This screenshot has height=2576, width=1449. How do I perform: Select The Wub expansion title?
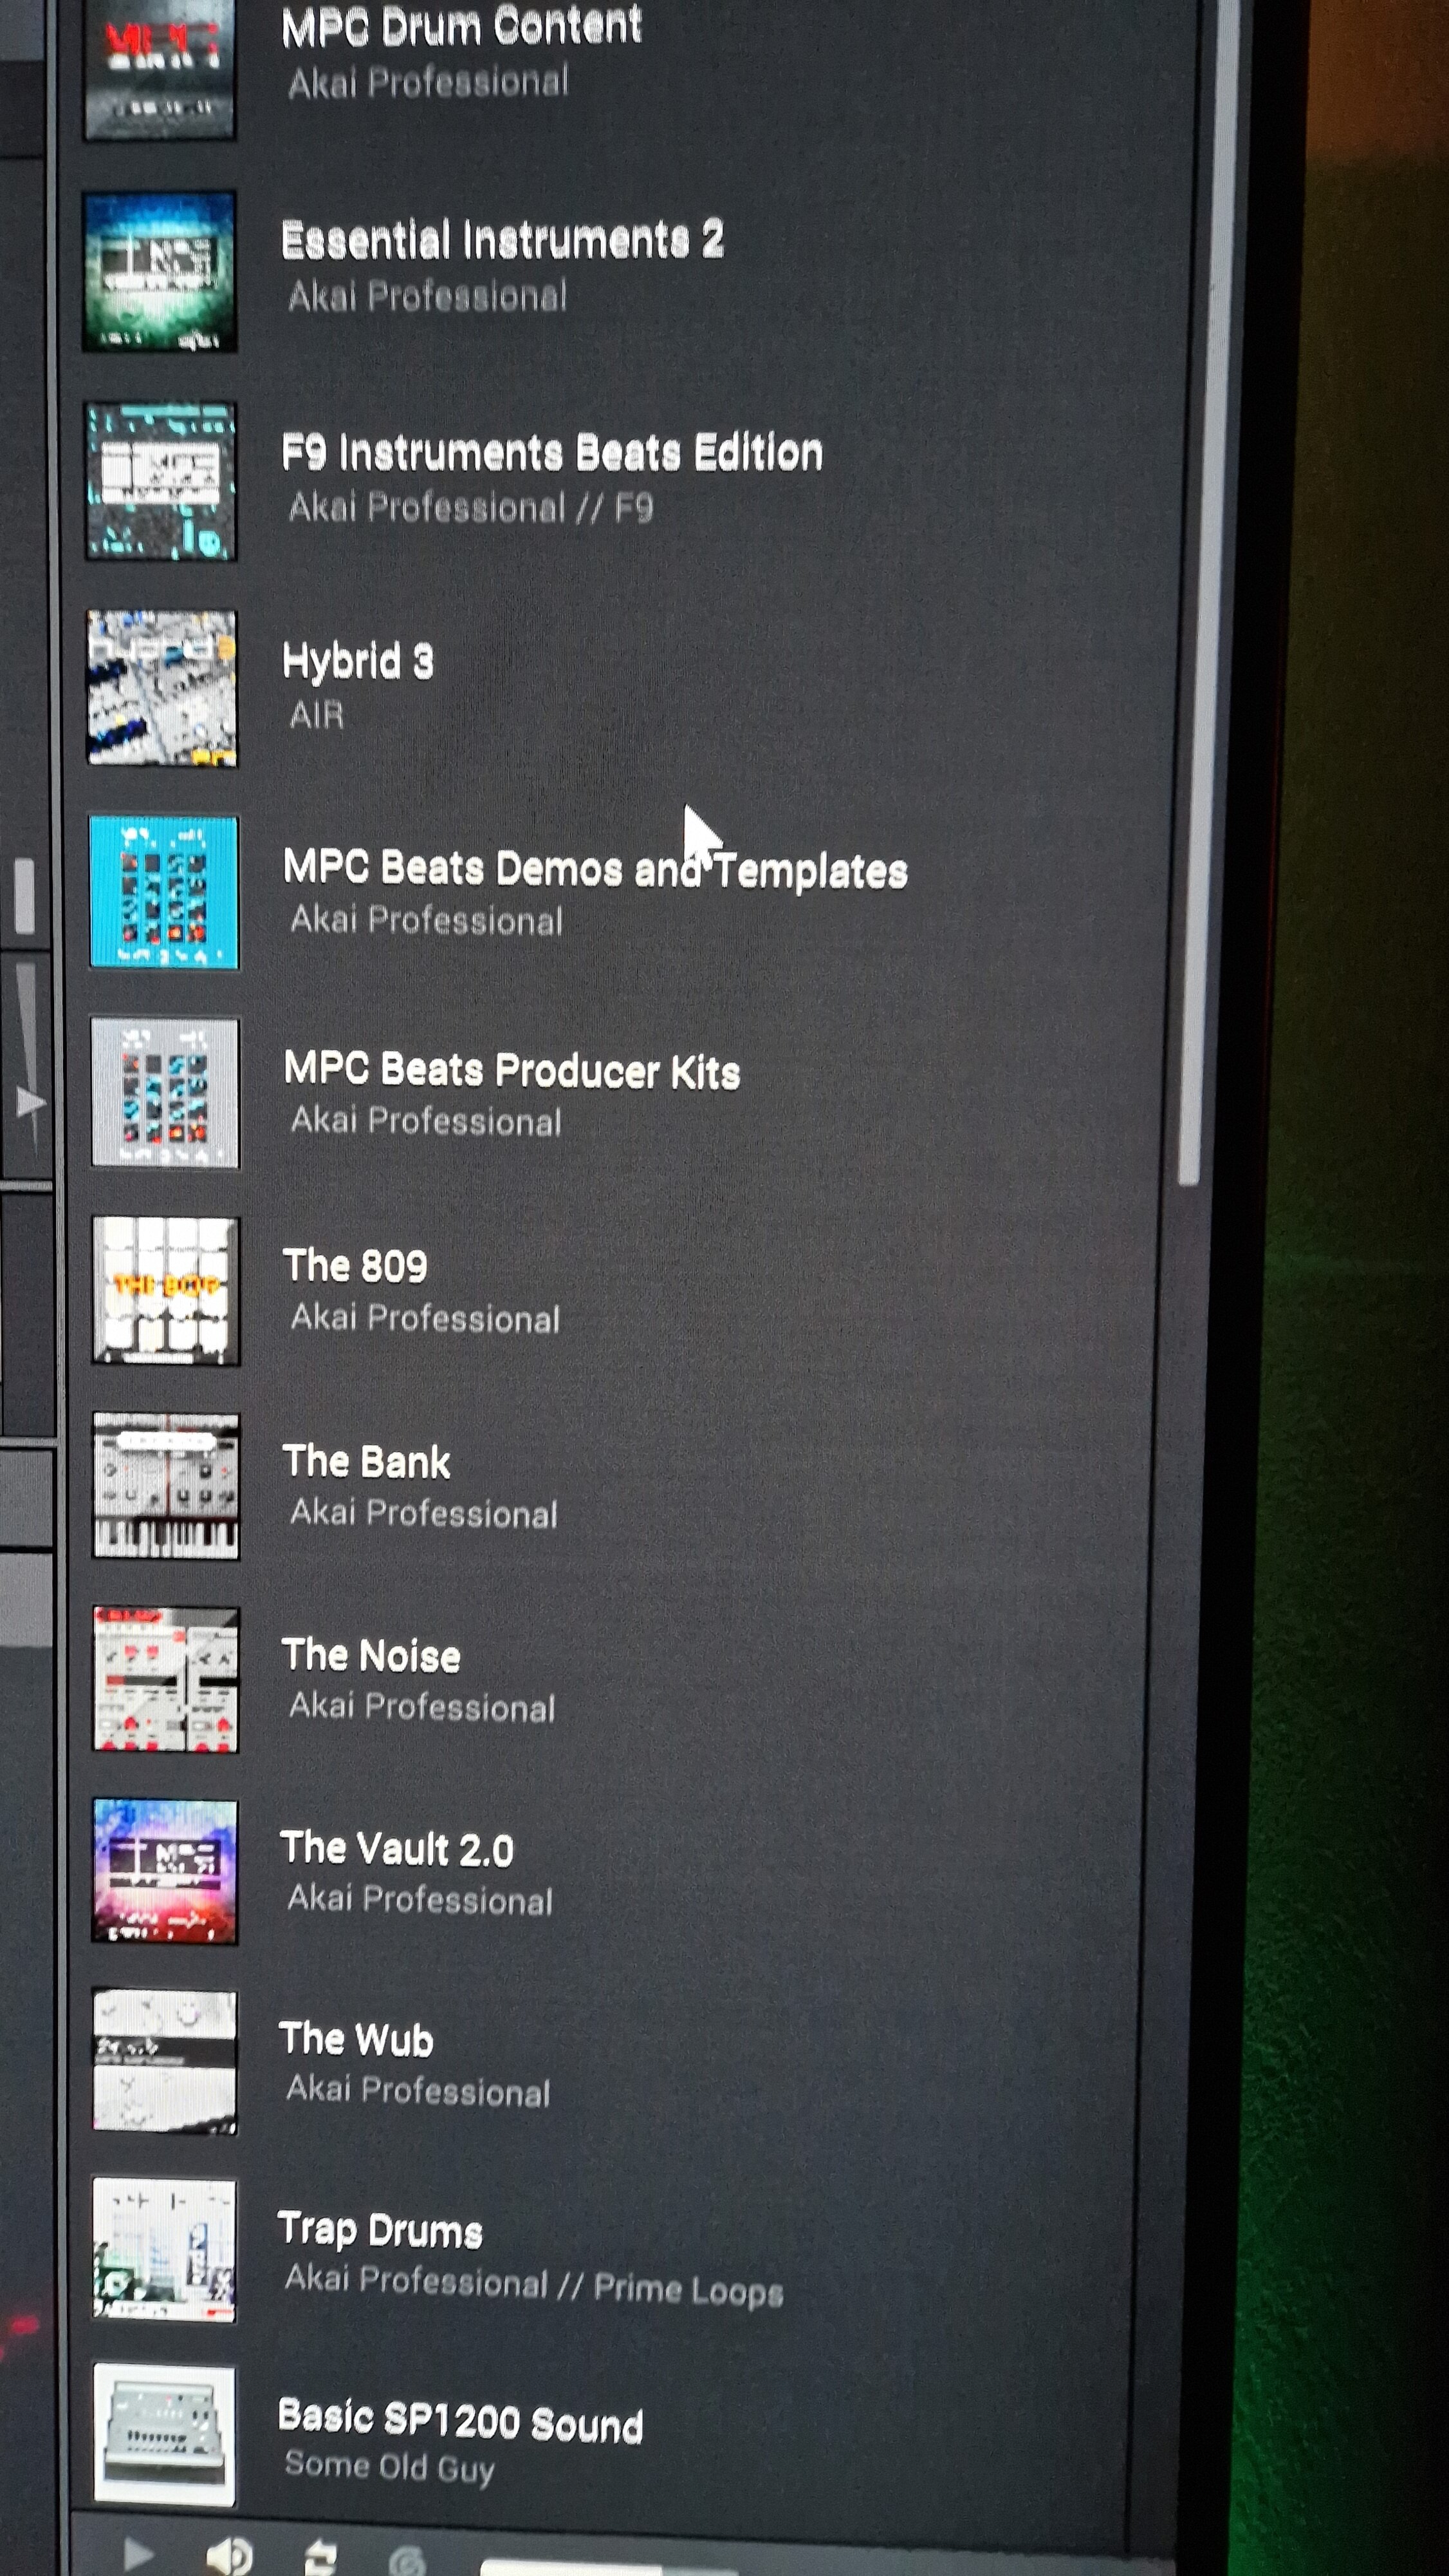tap(356, 2040)
